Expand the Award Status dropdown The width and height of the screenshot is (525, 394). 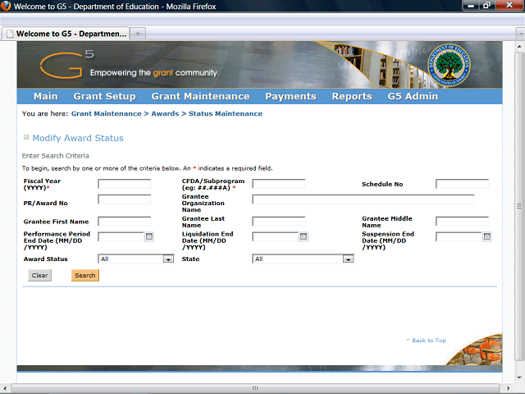click(168, 259)
